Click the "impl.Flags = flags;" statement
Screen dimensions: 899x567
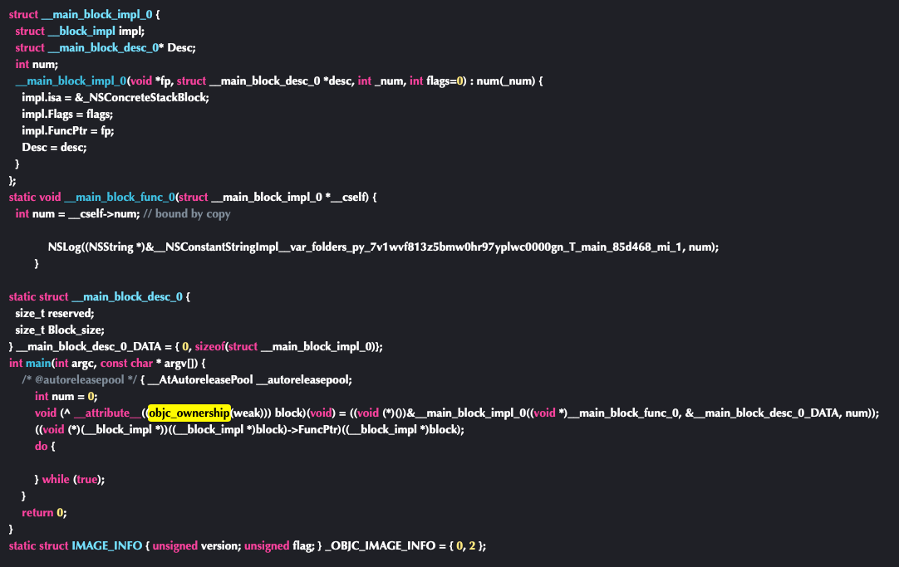67,114
